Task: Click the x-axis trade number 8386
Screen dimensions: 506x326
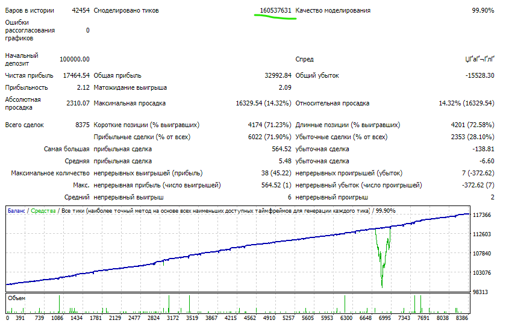Action: (462, 318)
